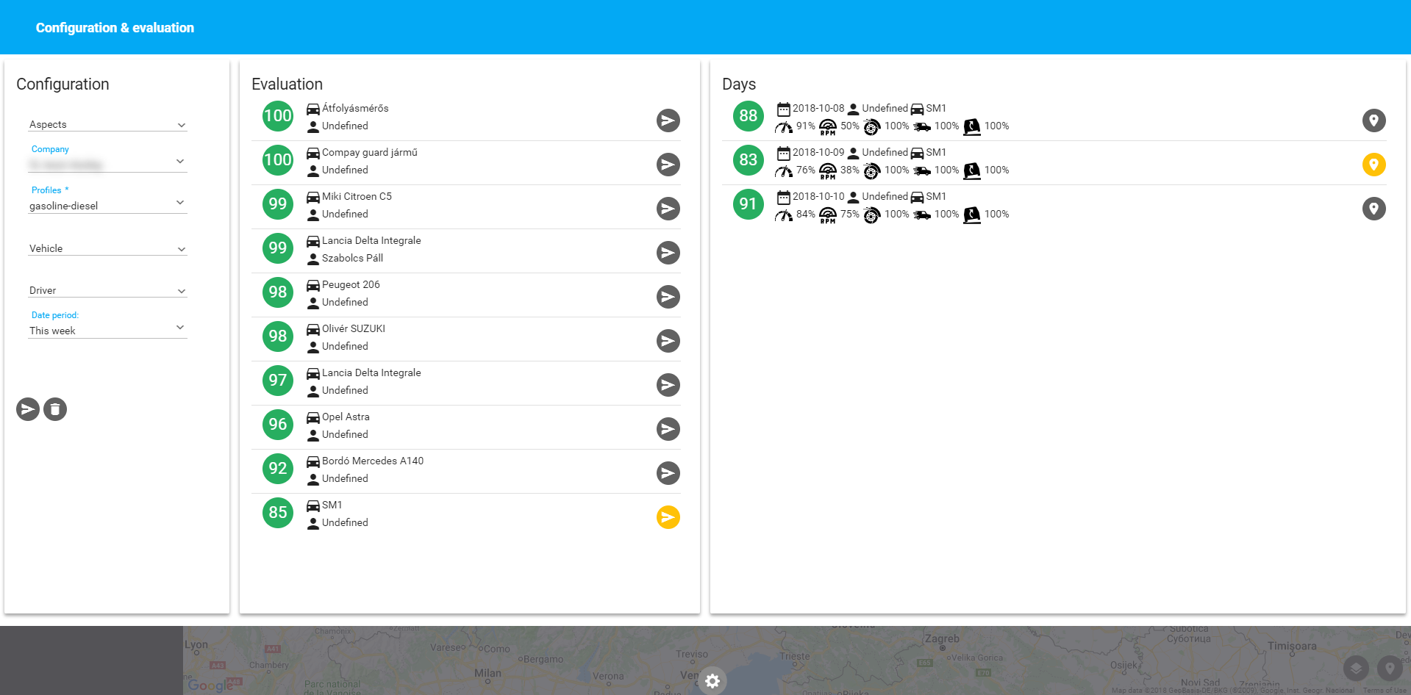
Task: Open send arrow for Bordó Mercedes A140
Action: pos(668,473)
